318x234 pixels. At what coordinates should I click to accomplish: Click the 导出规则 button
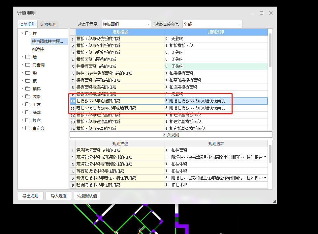coord(30,196)
